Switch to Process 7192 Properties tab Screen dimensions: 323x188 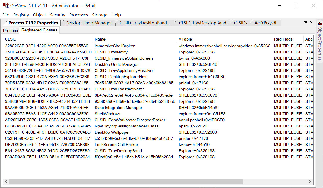pos(33,23)
